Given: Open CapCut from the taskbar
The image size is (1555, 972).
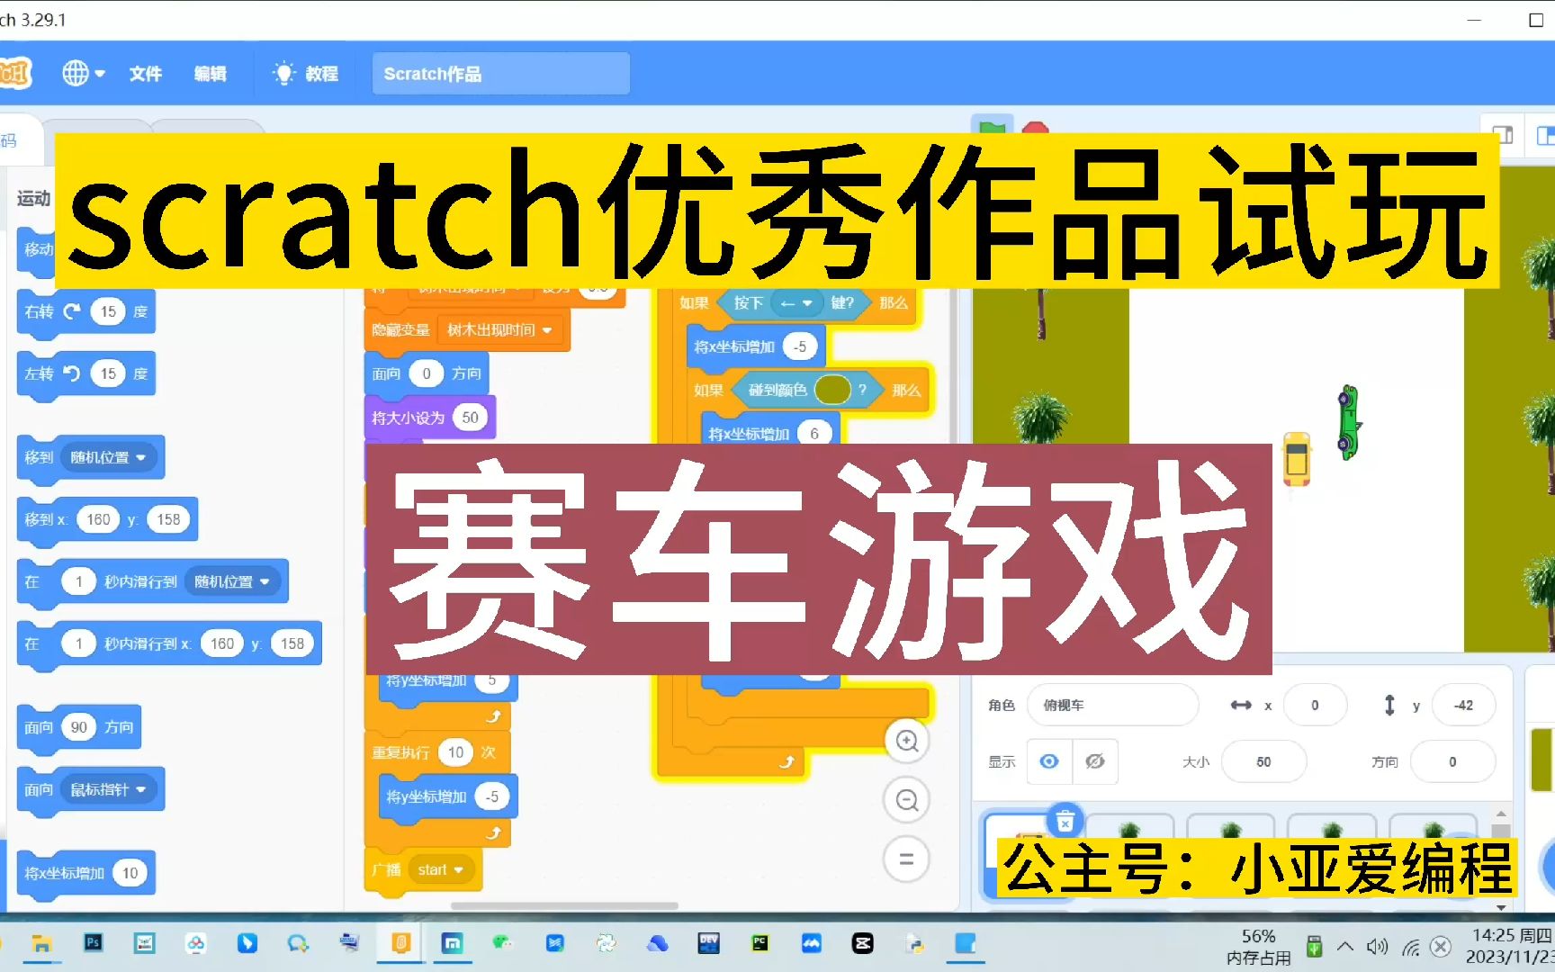Looking at the screenshot, I should coord(863,943).
